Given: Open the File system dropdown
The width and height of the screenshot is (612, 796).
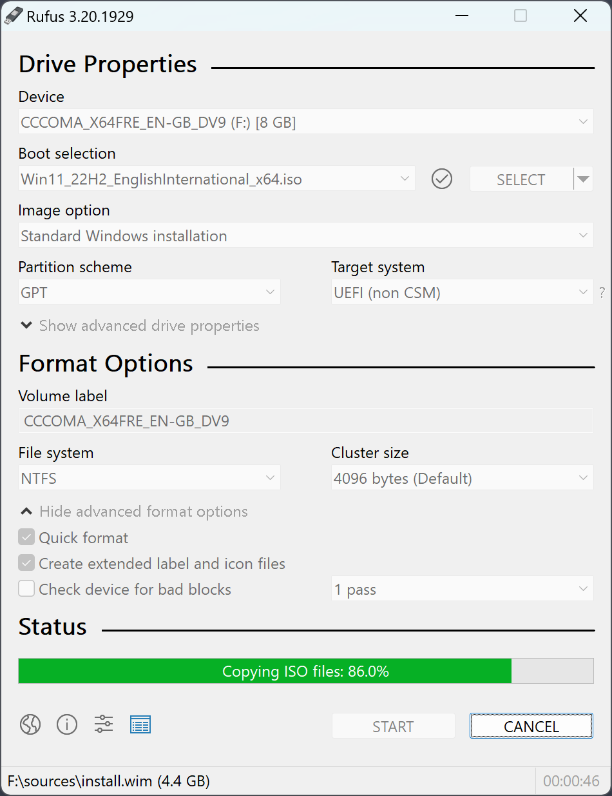Looking at the screenshot, I should tap(149, 477).
